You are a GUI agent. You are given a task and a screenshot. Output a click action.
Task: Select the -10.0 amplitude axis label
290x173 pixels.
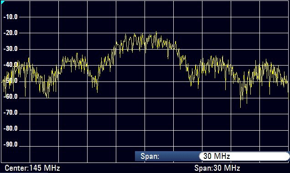coord(10,17)
